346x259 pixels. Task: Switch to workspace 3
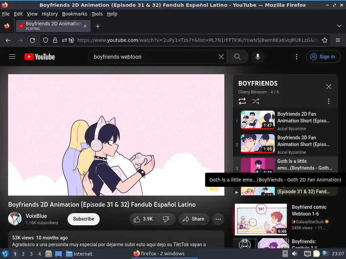[x=31, y=254]
